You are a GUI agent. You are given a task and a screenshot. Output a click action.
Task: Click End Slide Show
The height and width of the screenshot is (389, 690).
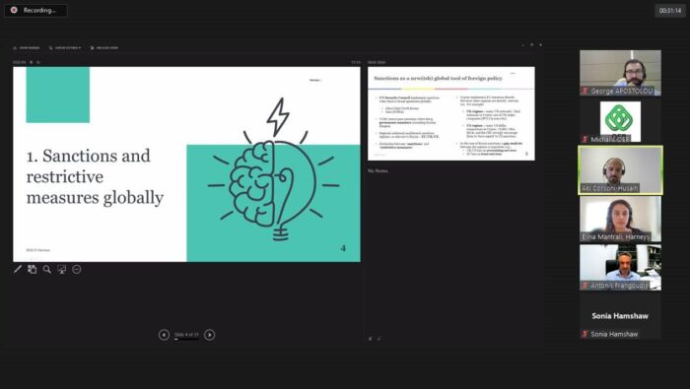(x=103, y=47)
